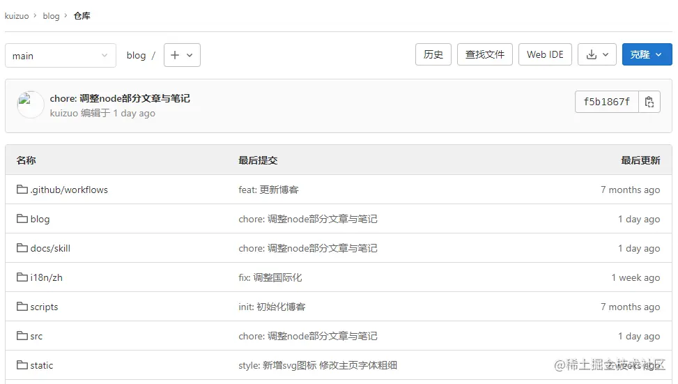
Task: Click 1 day ago in docs/skill row
Action: [x=639, y=248]
